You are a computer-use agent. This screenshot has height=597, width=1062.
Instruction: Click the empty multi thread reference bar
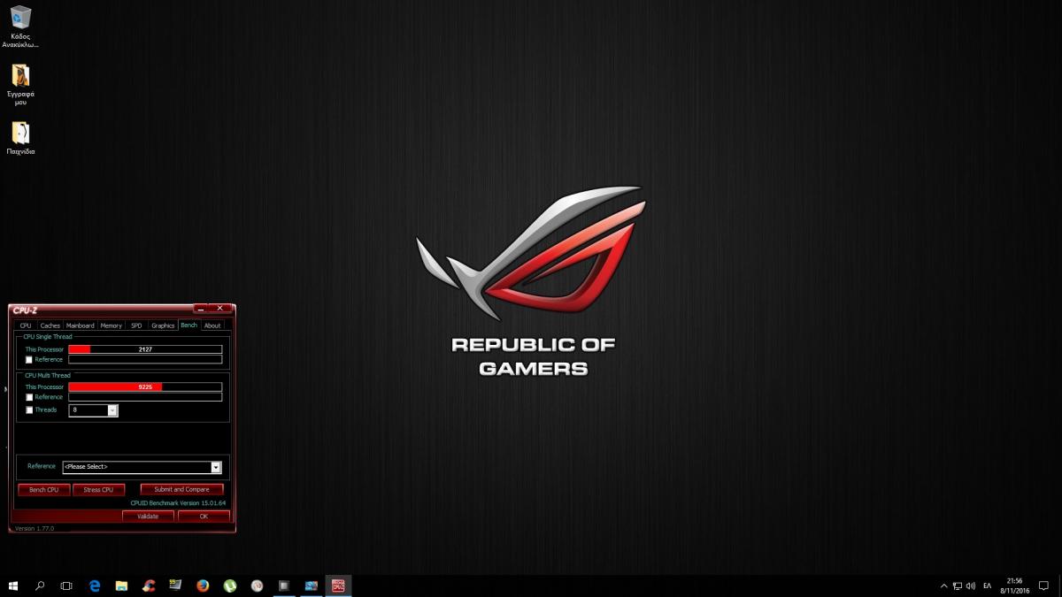click(145, 397)
